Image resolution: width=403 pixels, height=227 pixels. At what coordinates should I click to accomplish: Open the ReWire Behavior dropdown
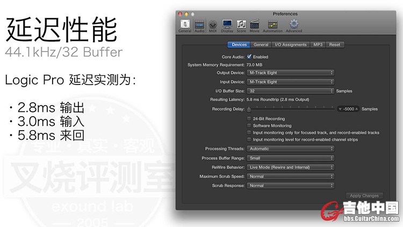click(x=290, y=167)
